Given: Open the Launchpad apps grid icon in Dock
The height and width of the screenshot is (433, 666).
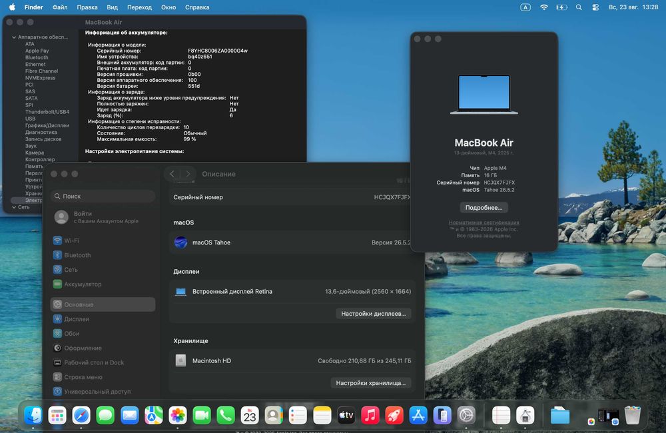Looking at the screenshot, I should [57, 415].
